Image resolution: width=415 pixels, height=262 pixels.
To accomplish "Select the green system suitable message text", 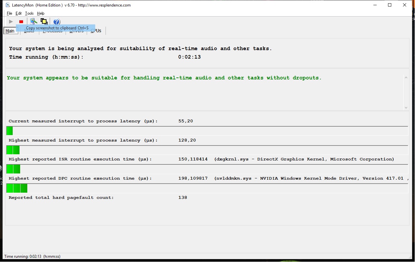I will [164, 78].
